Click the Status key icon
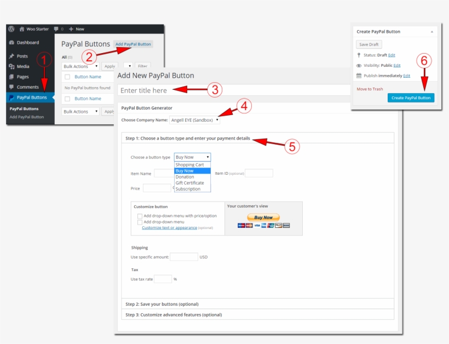 coord(359,55)
